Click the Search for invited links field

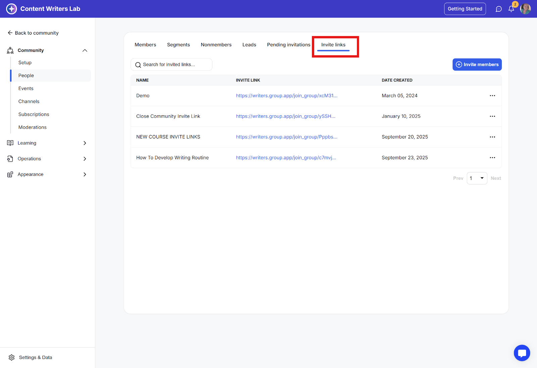pos(172,65)
